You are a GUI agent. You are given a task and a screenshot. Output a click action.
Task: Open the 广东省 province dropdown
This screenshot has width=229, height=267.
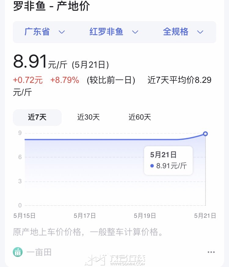tap(45, 32)
